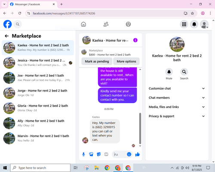This screenshot has width=215, height=172.
Task: Open Gloria - Home for rent conversation
Action: (x=38, y=108)
